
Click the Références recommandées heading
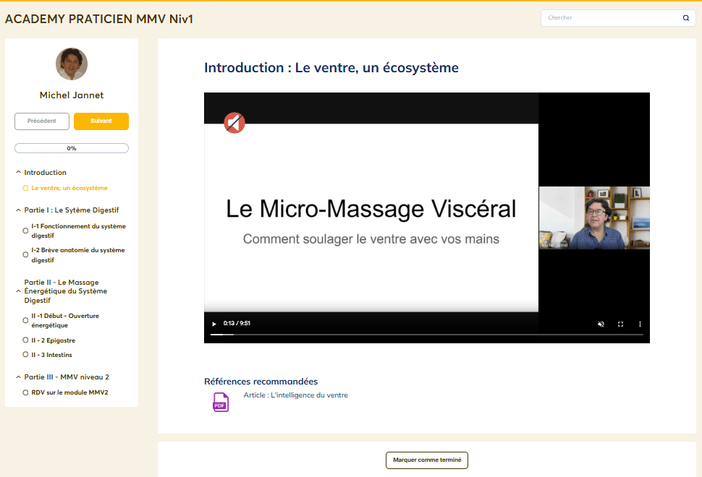click(x=261, y=382)
